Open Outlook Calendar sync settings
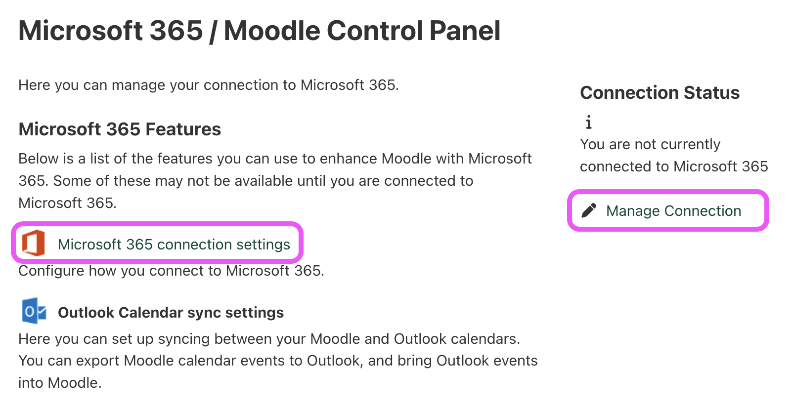The width and height of the screenshot is (793, 409). tap(171, 312)
